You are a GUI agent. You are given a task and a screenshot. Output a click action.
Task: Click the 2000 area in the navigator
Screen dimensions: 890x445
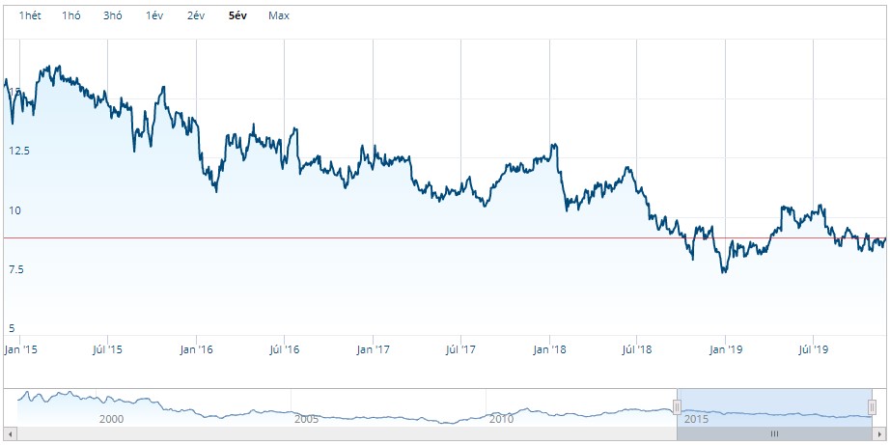pyautogui.click(x=111, y=420)
